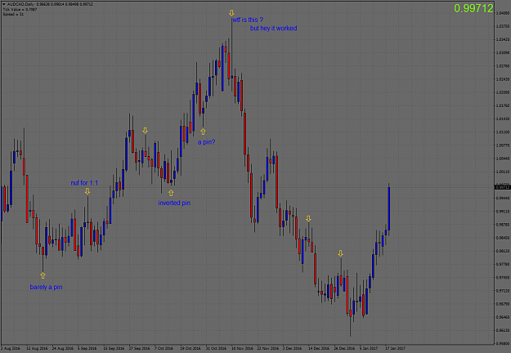Select the 'Tick Value = 0.7087' label
This screenshot has height=353, width=511.
tap(20, 10)
